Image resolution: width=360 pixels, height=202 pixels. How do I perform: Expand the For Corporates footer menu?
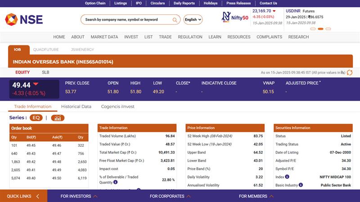tap(170, 196)
